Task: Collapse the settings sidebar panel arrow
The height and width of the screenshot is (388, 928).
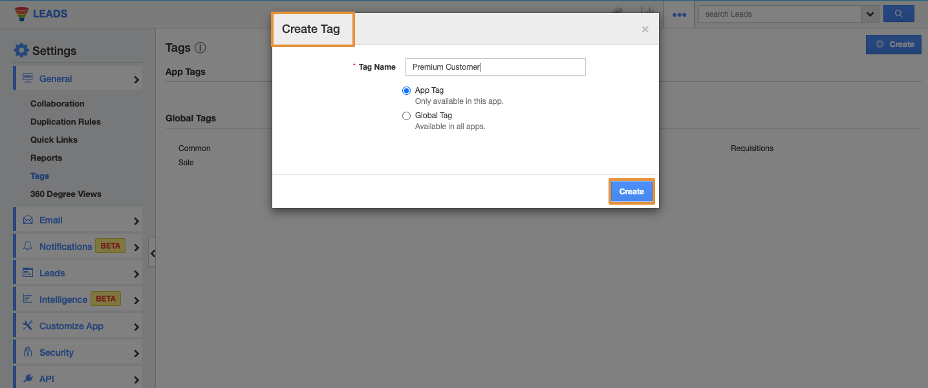Action: coord(153,253)
